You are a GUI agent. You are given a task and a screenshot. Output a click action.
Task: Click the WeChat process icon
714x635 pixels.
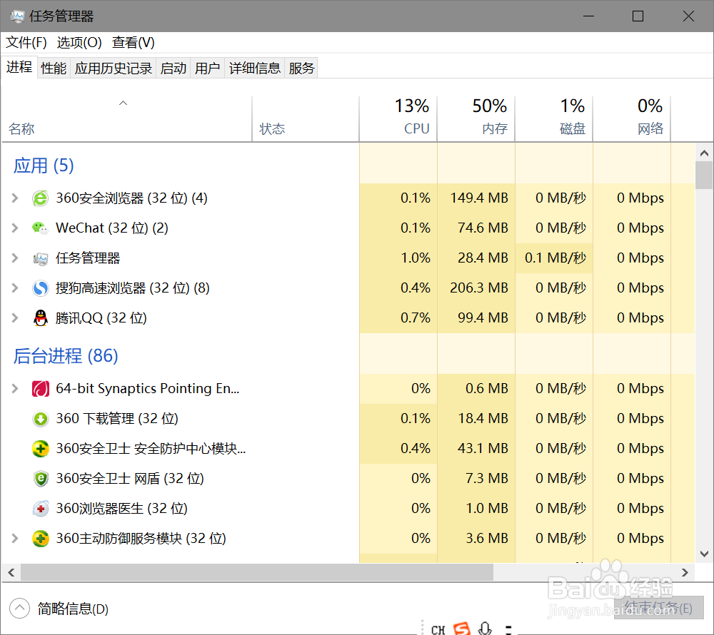(x=40, y=228)
